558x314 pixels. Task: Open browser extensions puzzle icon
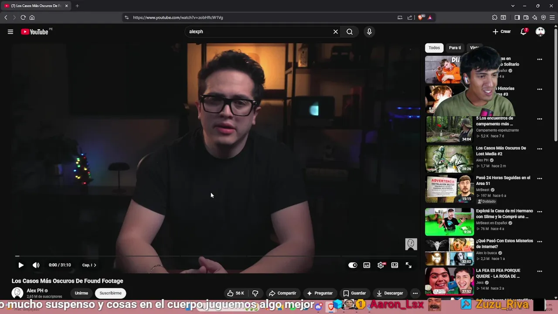[494, 17]
